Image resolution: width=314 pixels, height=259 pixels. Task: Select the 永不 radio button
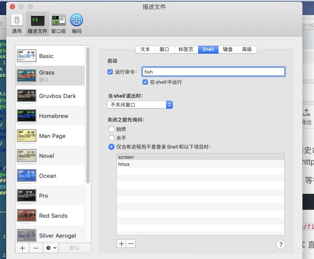coord(111,138)
